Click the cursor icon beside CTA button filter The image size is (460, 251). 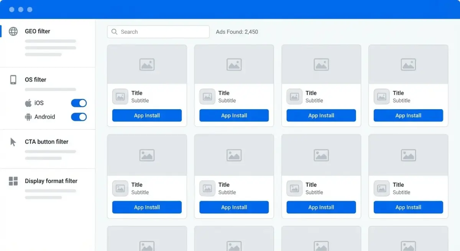click(13, 142)
